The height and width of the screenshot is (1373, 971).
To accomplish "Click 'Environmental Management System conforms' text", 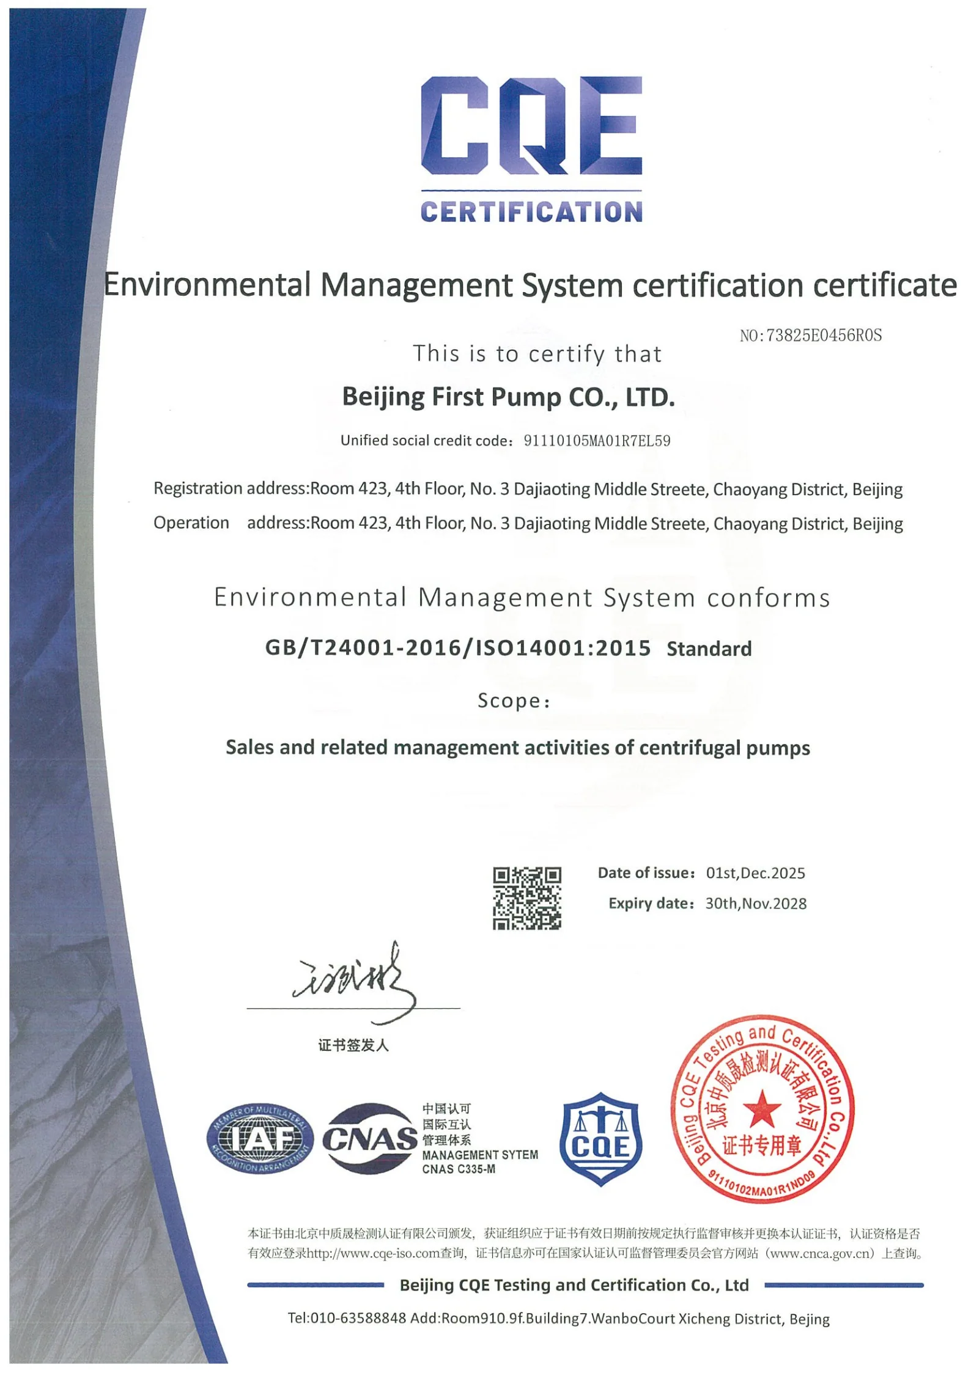I will [522, 597].
